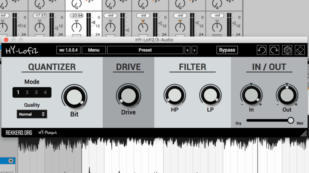Screen dimensions: 309x173
Task: Go to the previous preset arrow
Action: tap(187, 50)
